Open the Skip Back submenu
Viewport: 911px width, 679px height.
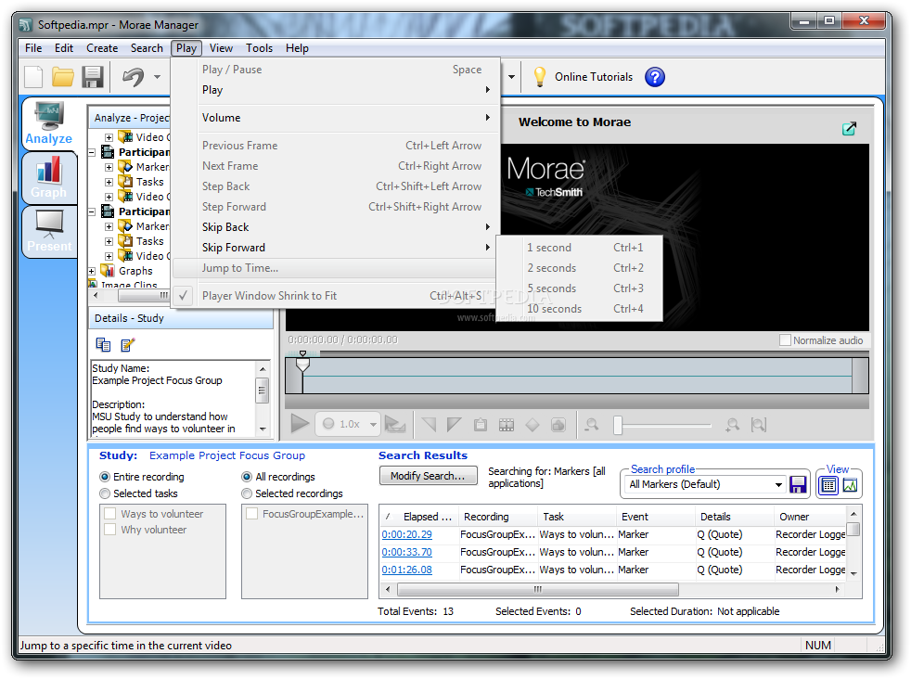pyautogui.click(x=337, y=227)
